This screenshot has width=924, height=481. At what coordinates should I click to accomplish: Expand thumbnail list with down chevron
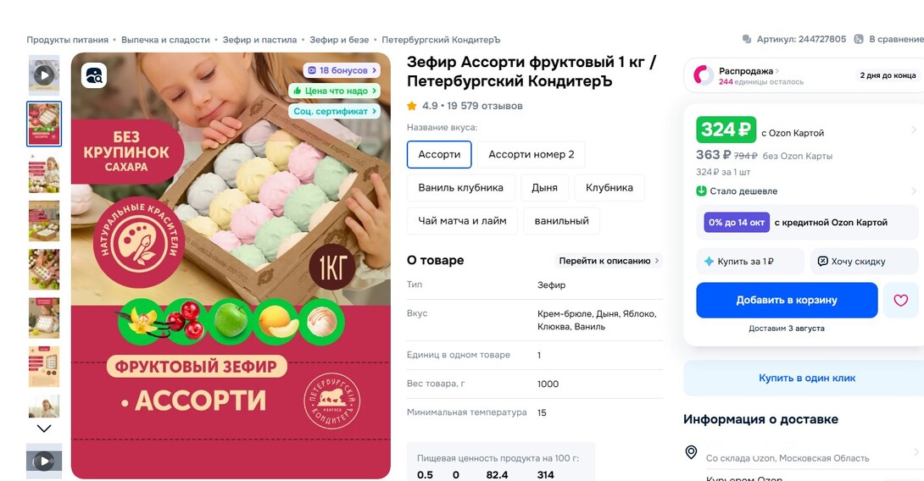(x=44, y=428)
